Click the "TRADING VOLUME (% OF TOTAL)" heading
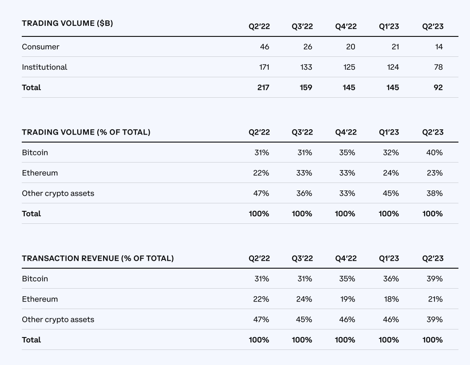 click(86, 132)
